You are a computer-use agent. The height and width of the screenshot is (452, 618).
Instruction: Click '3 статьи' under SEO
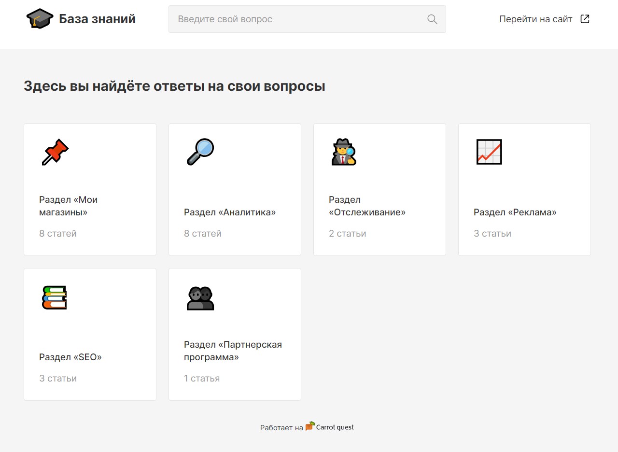pos(58,379)
